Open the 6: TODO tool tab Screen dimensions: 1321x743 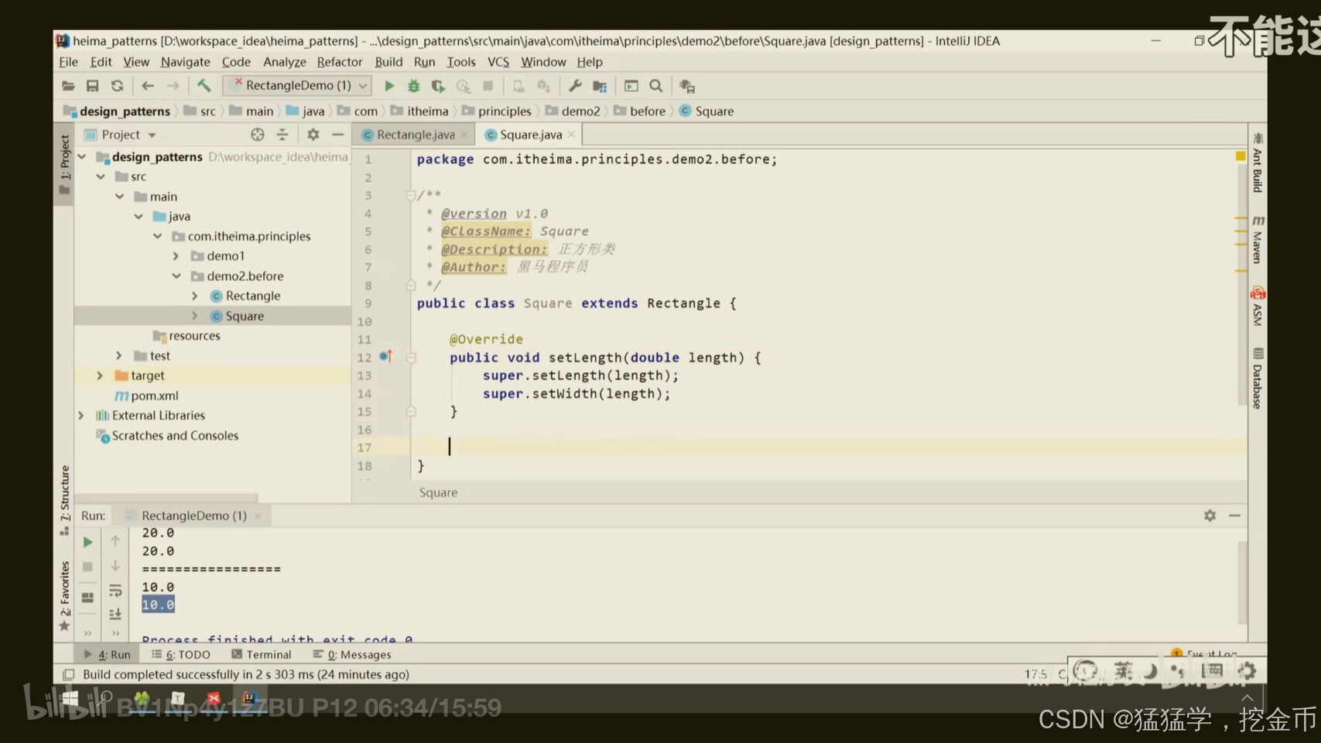[181, 655]
